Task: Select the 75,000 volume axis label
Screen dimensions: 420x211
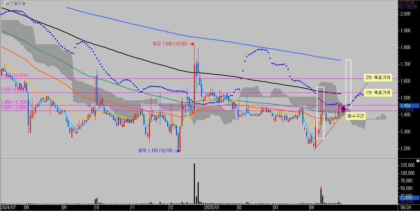Action: 406,181
